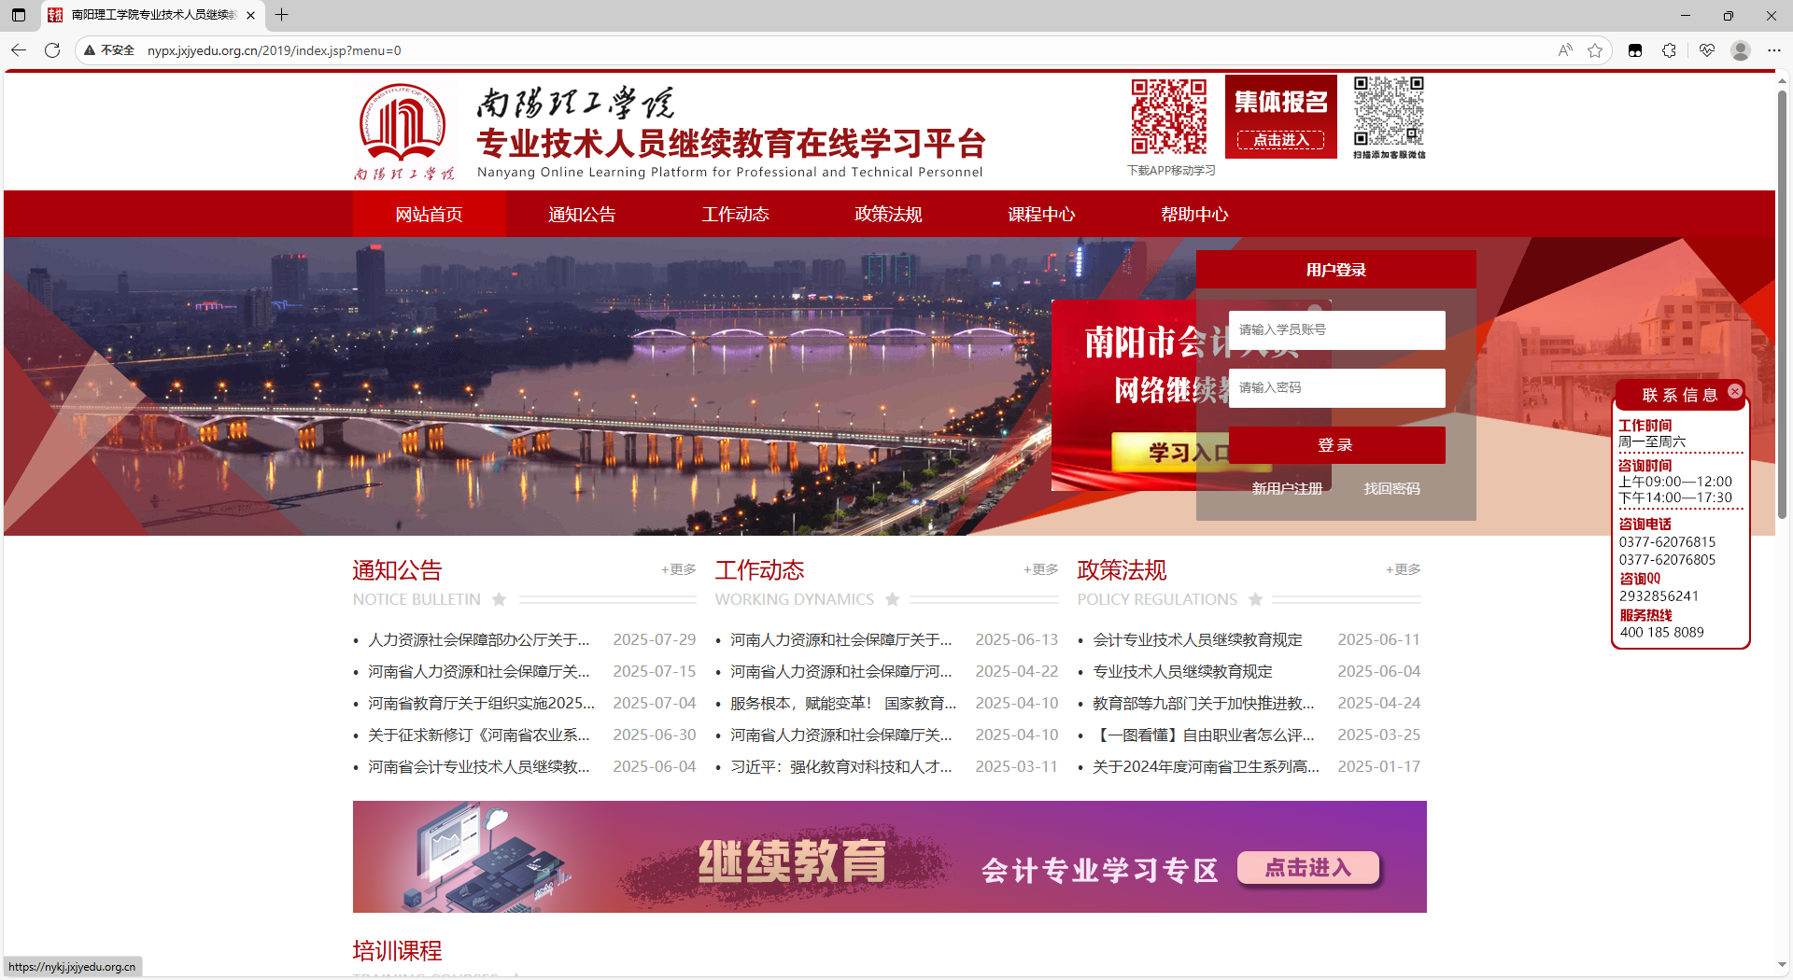Viewport: 1793px width, 980px height.
Task: Open 帮助中心 in the navigation bar
Action: tap(1195, 214)
